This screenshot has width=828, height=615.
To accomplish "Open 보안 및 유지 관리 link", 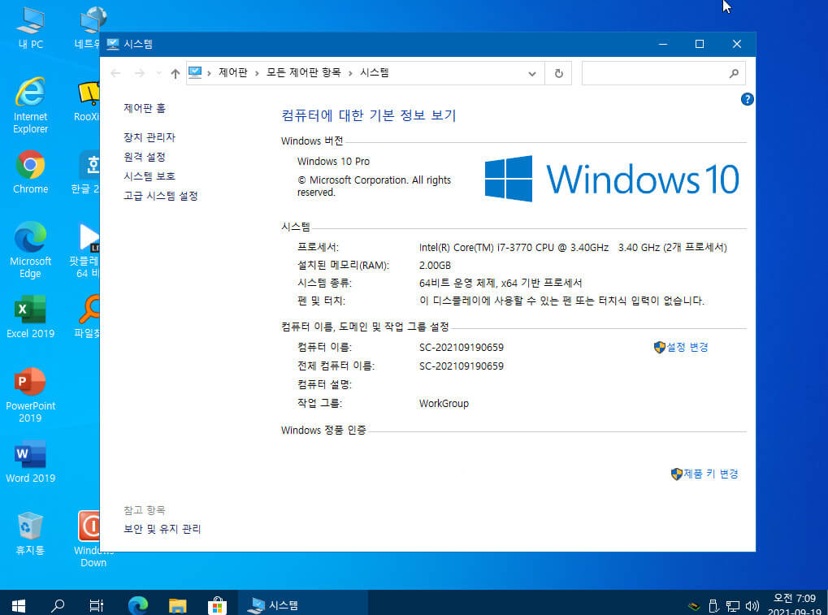I will (x=163, y=529).
